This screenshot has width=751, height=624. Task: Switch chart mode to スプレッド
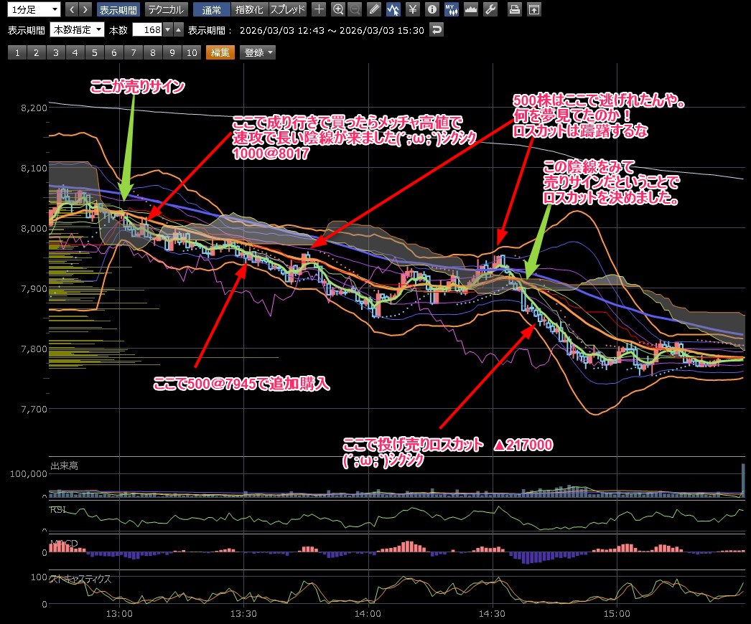287,9
